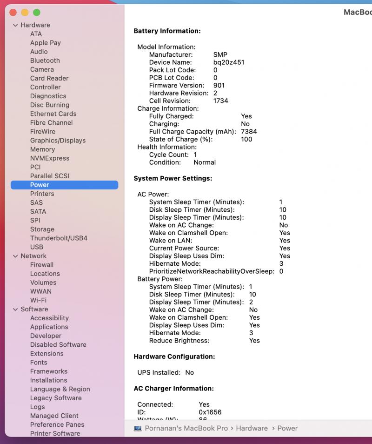
Task: Select Preference Panes in the sidebar
Action: point(57,424)
